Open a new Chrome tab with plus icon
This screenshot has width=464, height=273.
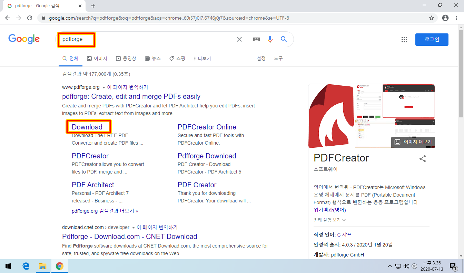click(93, 6)
